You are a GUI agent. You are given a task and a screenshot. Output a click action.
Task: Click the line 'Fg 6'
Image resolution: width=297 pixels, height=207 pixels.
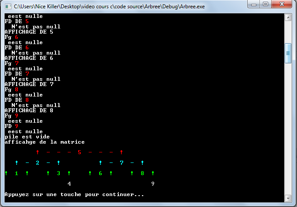point(11,37)
